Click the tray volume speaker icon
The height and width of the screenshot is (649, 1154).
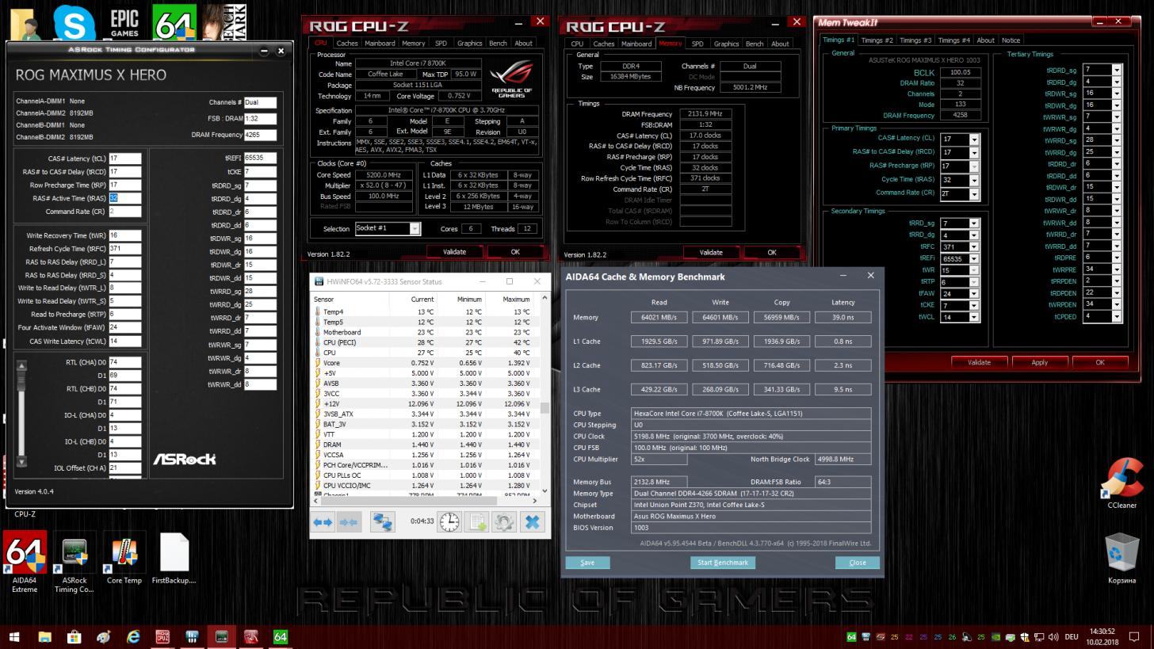click(1053, 637)
